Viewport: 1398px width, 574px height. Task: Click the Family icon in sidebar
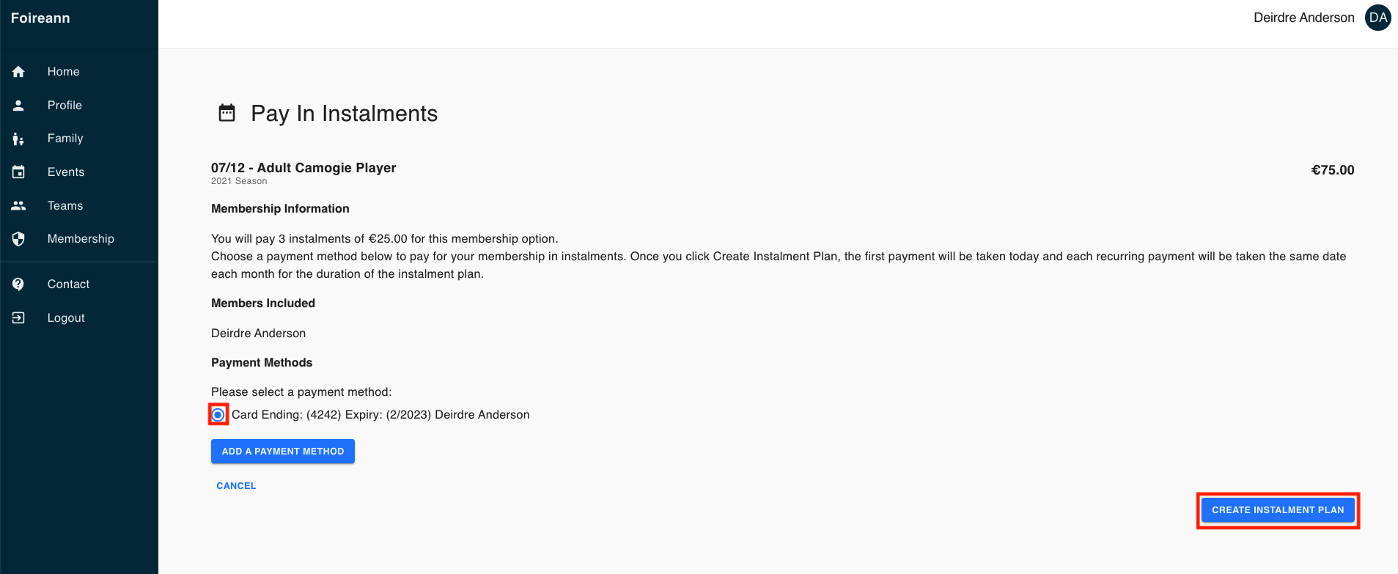18,139
